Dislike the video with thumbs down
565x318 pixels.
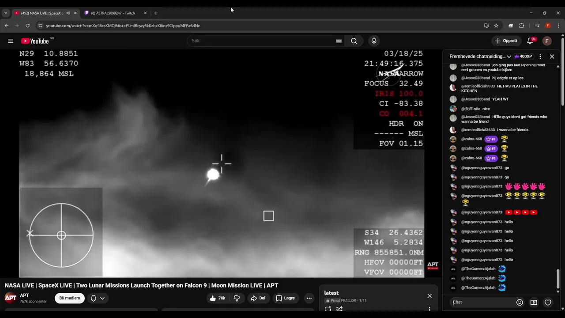click(x=237, y=298)
